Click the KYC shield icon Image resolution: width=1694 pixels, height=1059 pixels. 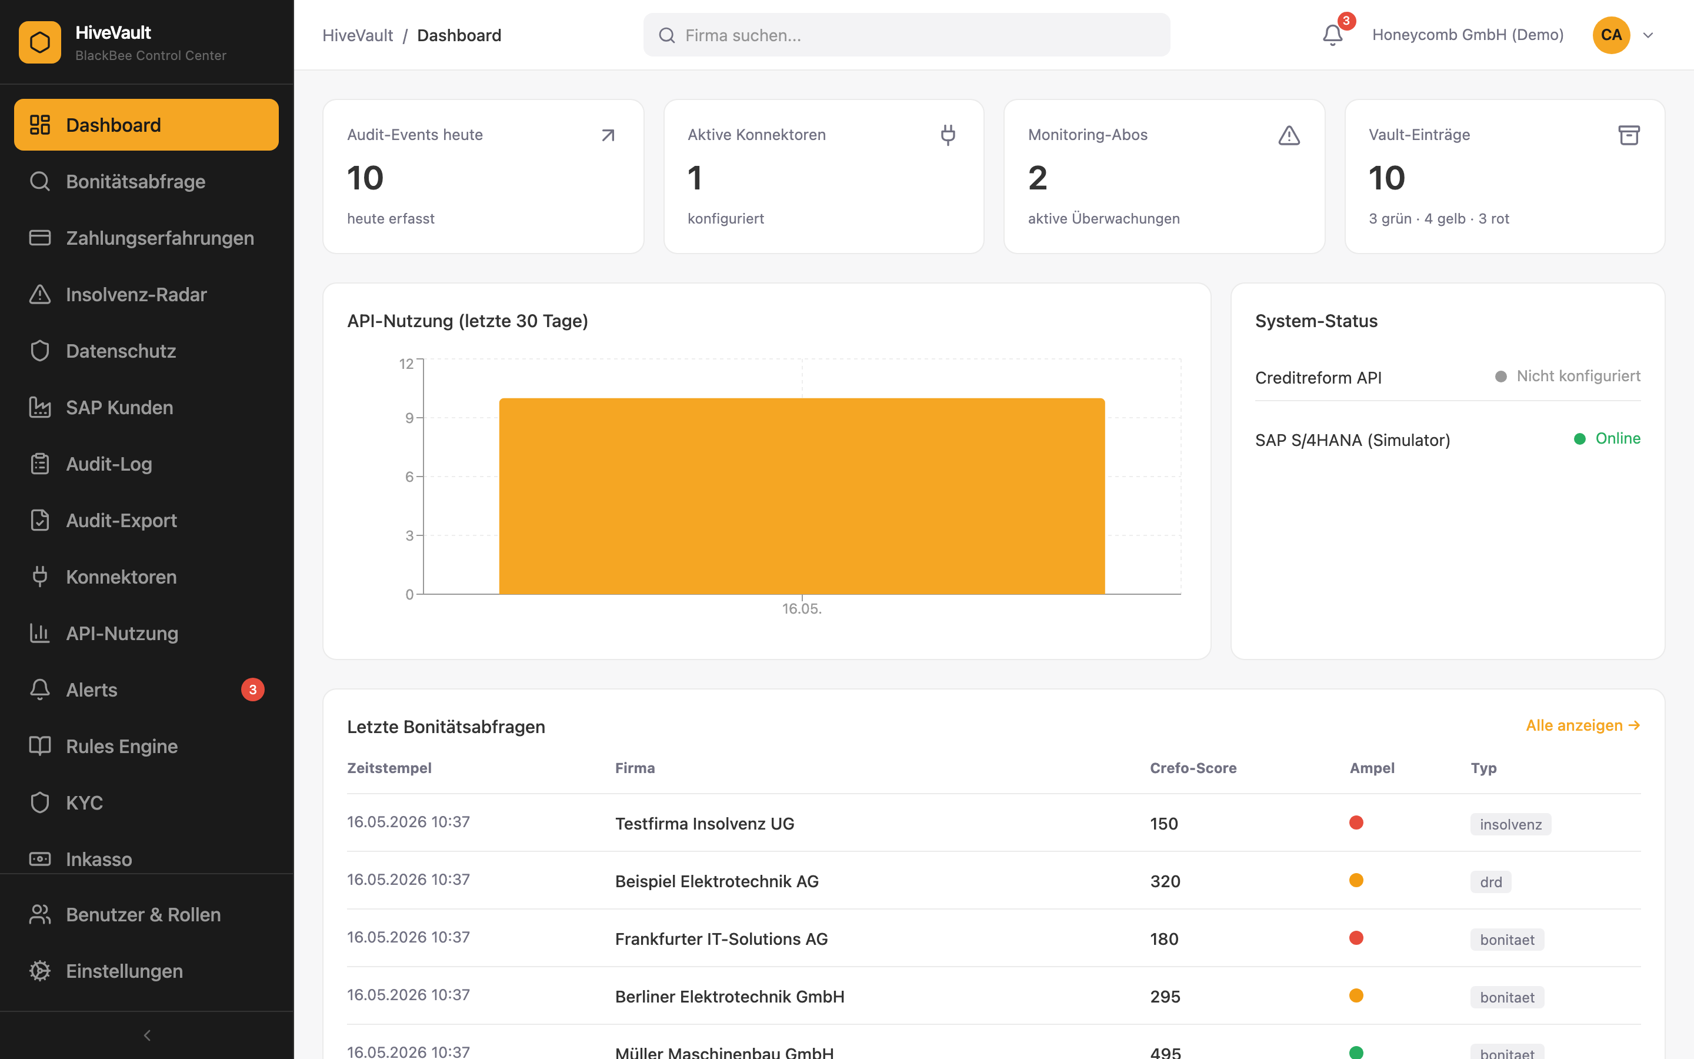pos(40,802)
